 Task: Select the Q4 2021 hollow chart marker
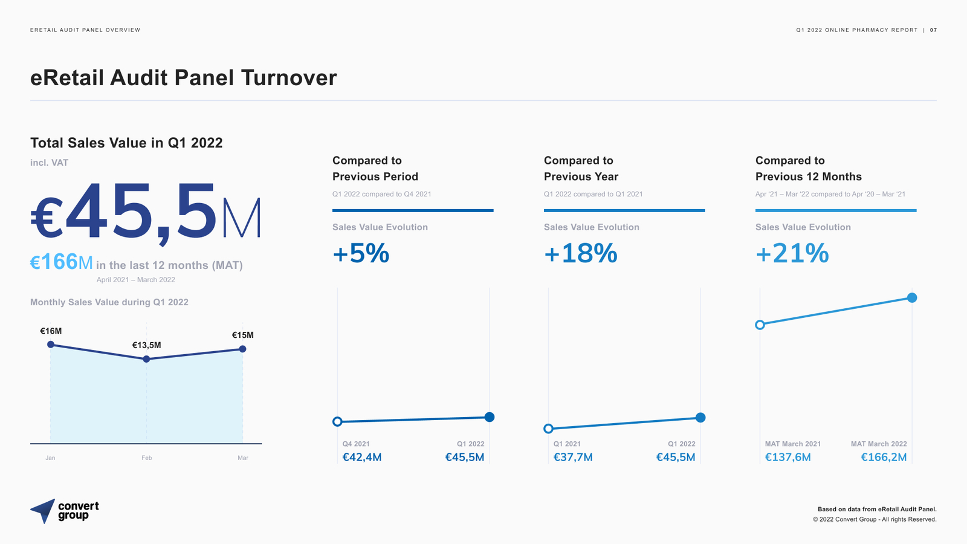[338, 421]
